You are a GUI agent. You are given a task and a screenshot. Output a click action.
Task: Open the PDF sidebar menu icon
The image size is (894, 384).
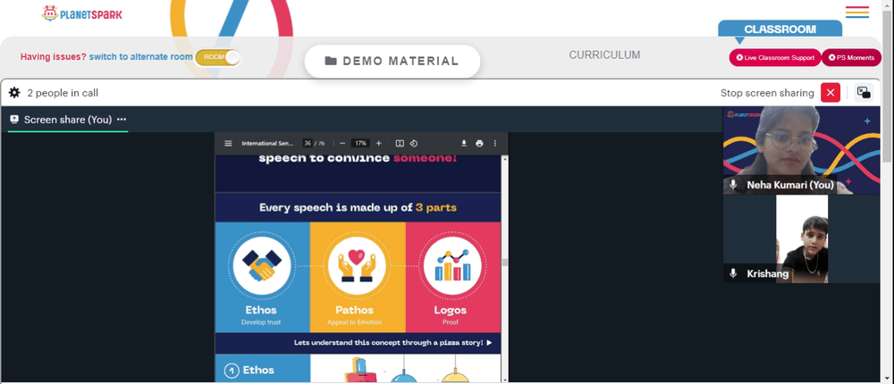point(228,144)
